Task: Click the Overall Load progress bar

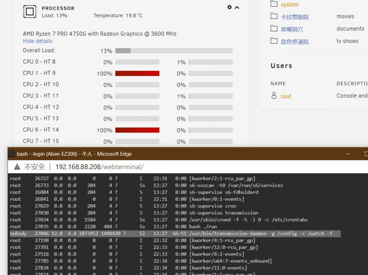Action: 174,51
